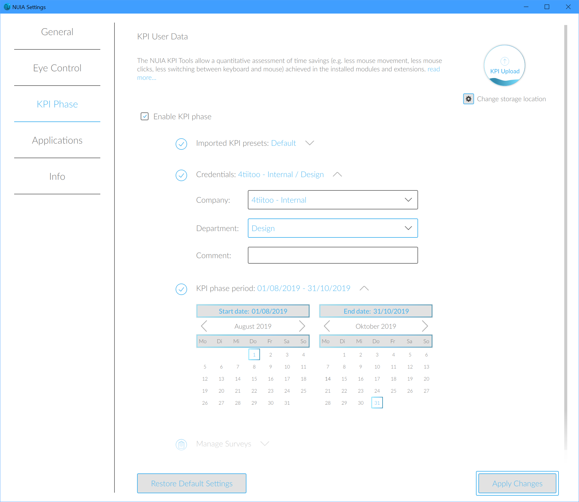Image resolution: width=579 pixels, height=502 pixels.
Task: Click the August 2019 month label
Action: point(253,326)
